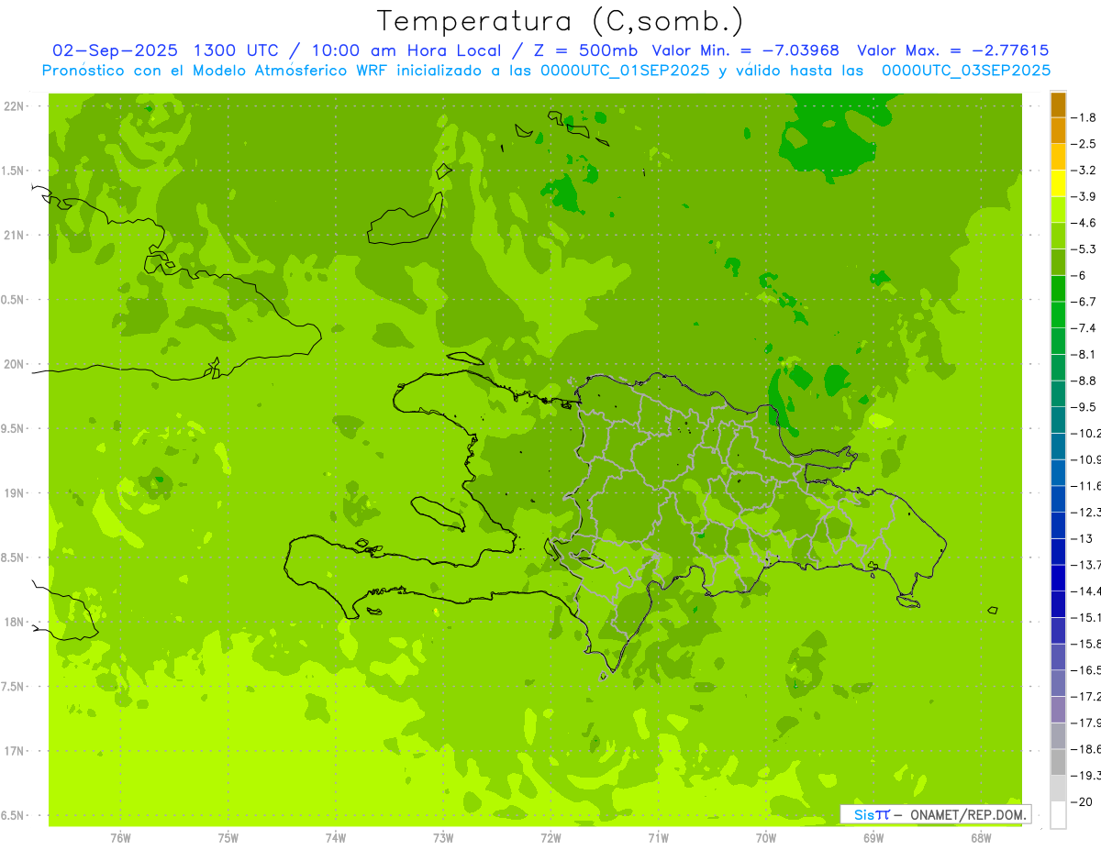The height and width of the screenshot is (850, 1101).
Task: Click the "-8.8" color bar value
Action: 1084,381
